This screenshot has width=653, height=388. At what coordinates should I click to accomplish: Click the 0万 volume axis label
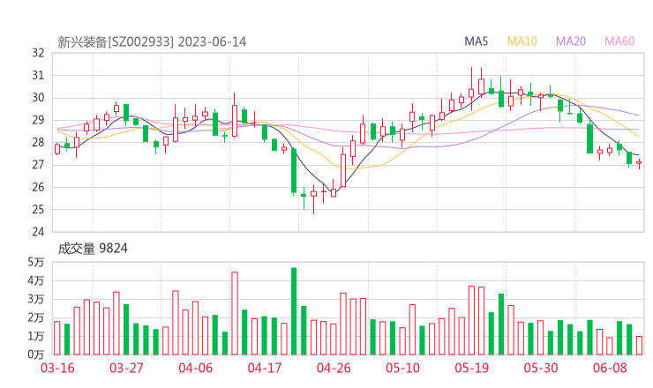point(36,354)
